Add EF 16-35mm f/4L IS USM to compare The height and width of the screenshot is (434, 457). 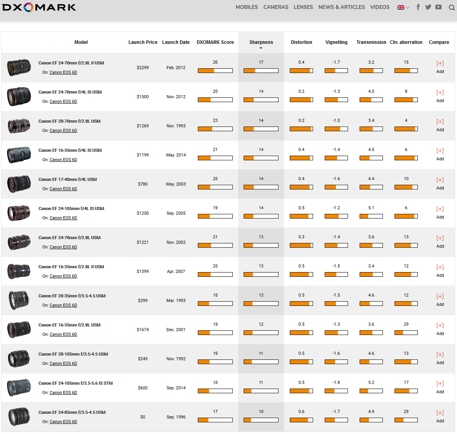(440, 155)
